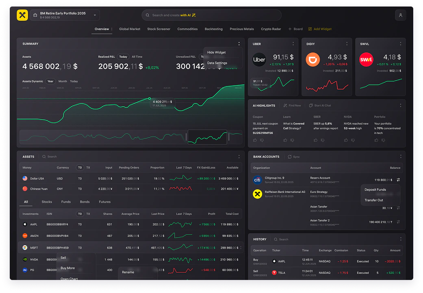Click Find New in AI Highlights
The width and height of the screenshot is (423, 293).
pyautogui.click(x=292, y=105)
